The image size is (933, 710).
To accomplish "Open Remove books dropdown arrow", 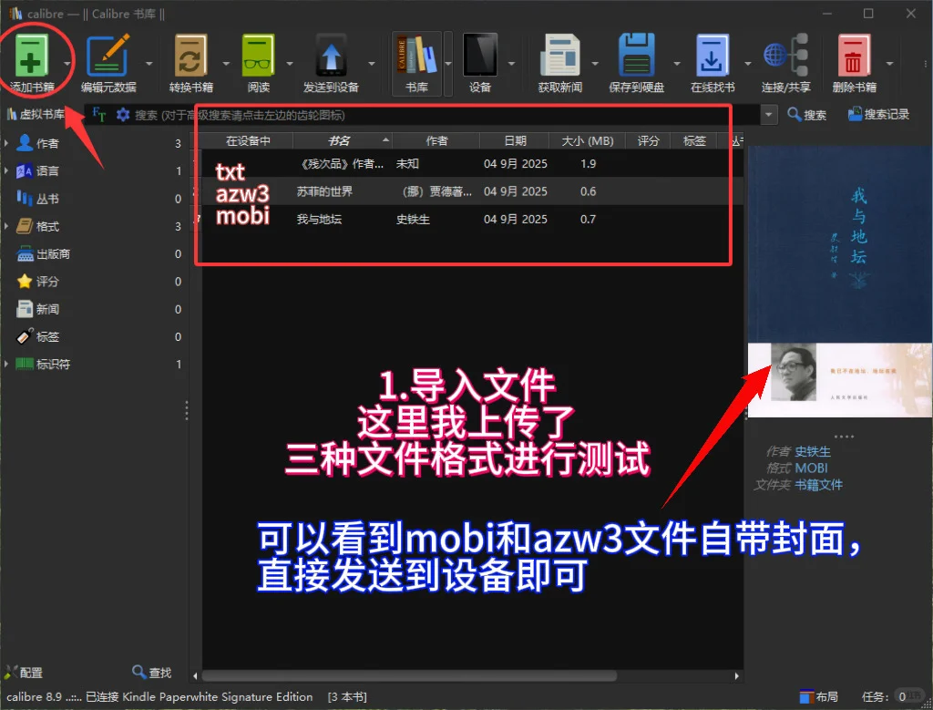I will pos(889,63).
